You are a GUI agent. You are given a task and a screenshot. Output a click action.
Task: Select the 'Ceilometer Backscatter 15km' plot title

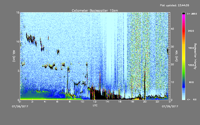coord(95,10)
